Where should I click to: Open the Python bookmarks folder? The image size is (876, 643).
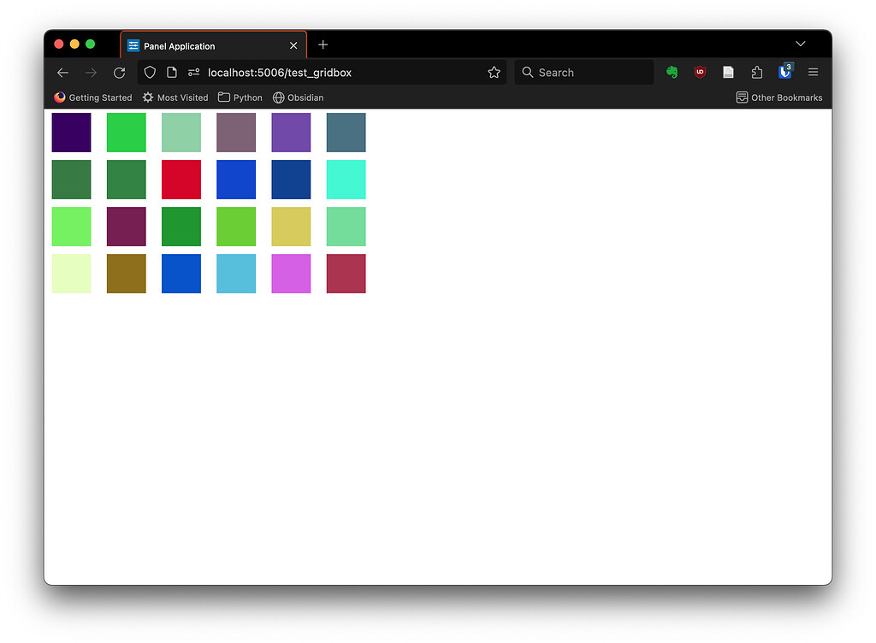tap(240, 97)
